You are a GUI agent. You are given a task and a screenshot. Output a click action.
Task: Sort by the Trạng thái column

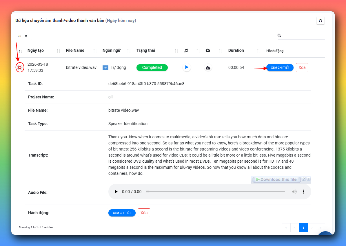pos(146,50)
